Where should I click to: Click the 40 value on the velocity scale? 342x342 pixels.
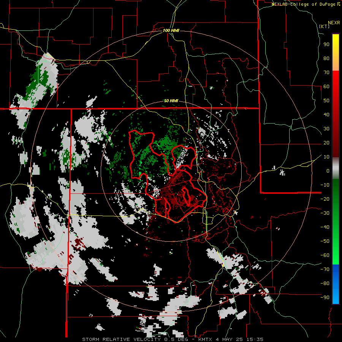point(326,114)
